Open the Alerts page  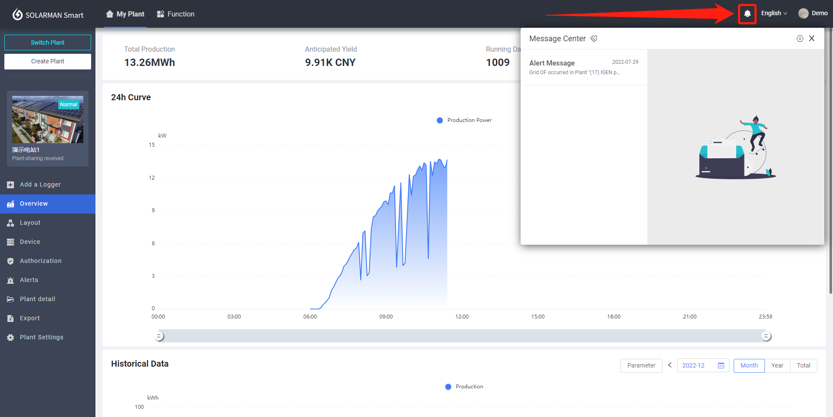[48, 280]
